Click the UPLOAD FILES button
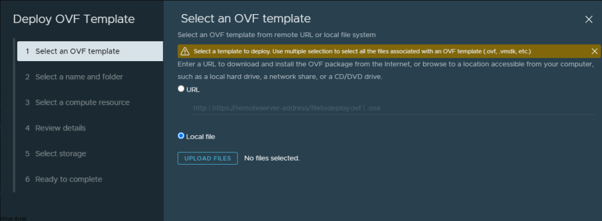Viewport: 602px width, 221px height. 208,158
